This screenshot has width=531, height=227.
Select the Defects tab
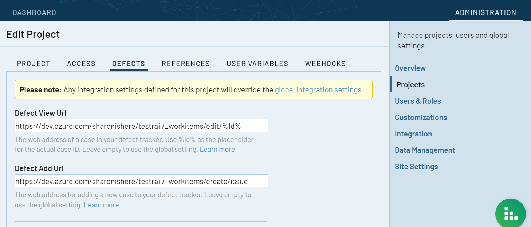click(129, 64)
